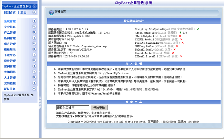This screenshot has height=139, width=224.
Task: Click the red X next to Persits.MailSender
Action: pyautogui.click(x=183, y=43)
